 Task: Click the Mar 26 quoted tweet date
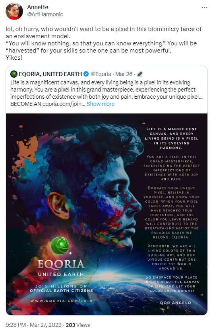point(124,74)
